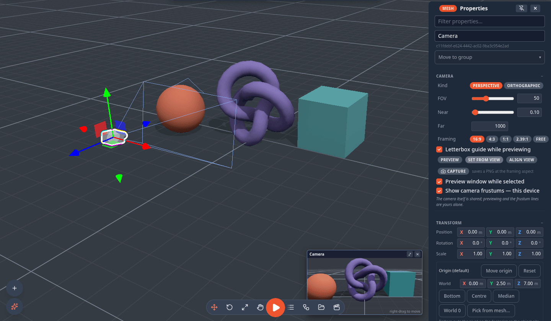The width and height of the screenshot is (551, 321).
Task: Switch camera kind to Orthographic
Action: 523,86
